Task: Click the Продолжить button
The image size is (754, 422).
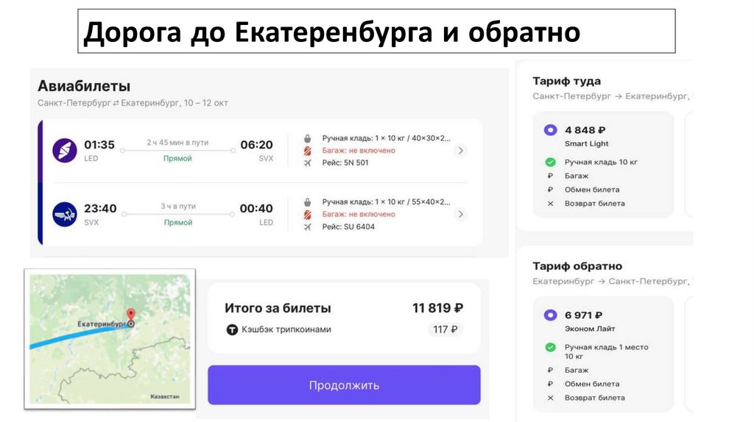Action: pyautogui.click(x=344, y=385)
